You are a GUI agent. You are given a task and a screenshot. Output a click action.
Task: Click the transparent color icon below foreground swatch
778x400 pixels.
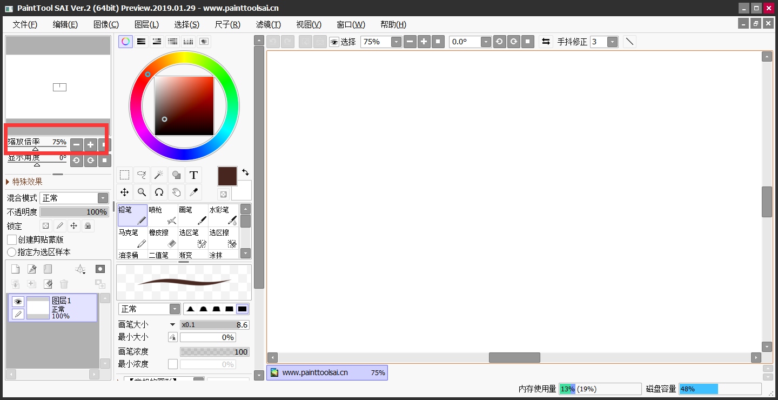(x=223, y=194)
